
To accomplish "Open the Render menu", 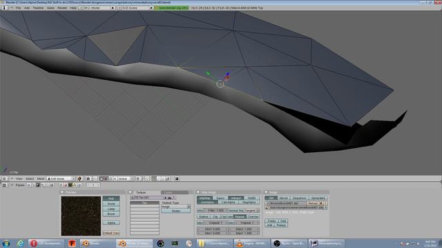I will click(62, 8).
